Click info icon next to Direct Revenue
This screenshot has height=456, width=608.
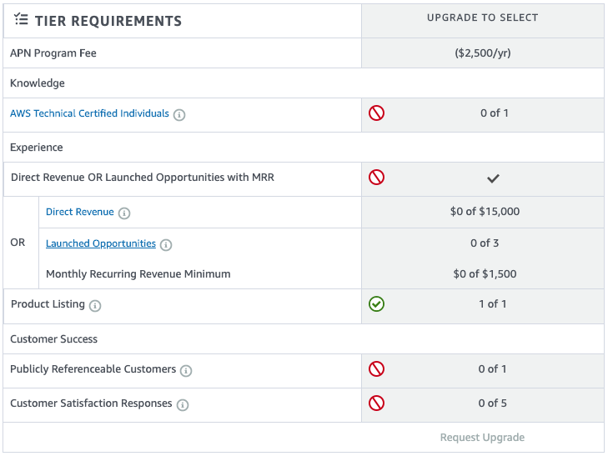click(x=124, y=213)
